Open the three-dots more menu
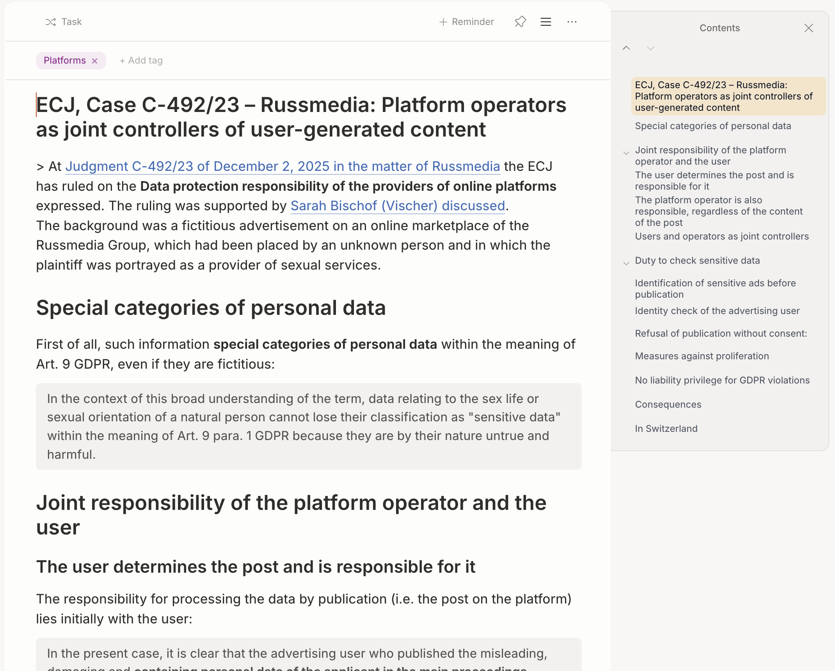 [x=572, y=22]
